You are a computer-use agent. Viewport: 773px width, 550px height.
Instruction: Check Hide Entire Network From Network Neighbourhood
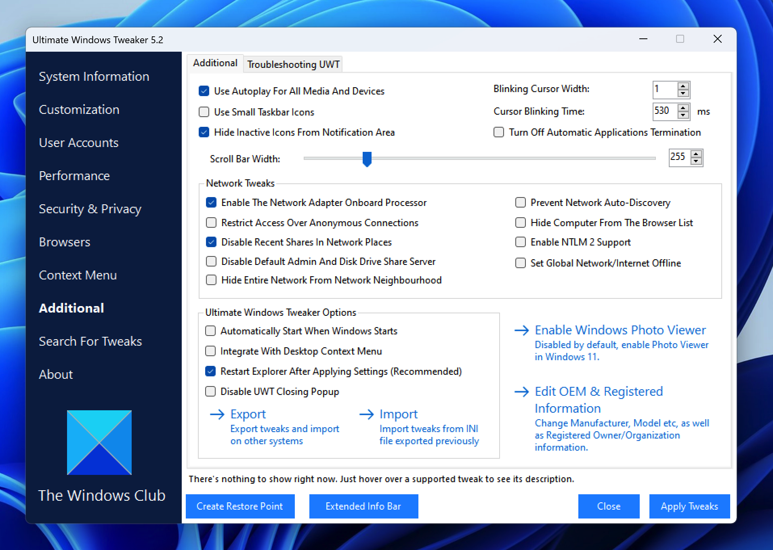211,280
